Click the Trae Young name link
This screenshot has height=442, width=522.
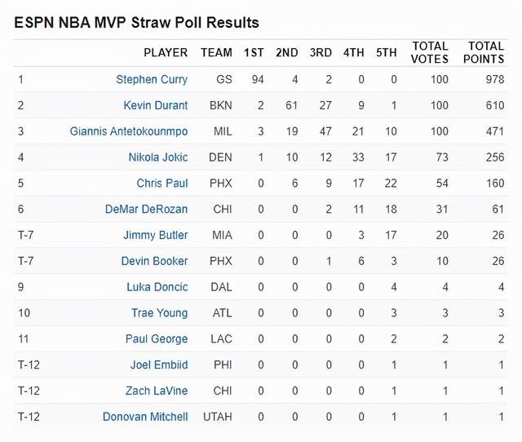(x=159, y=313)
